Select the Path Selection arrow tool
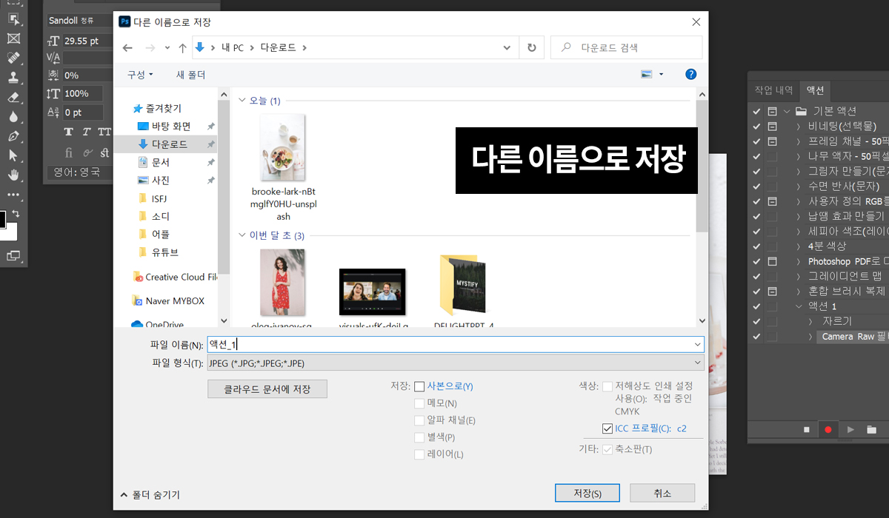The width and height of the screenshot is (889, 518). [x=13, y=155]
